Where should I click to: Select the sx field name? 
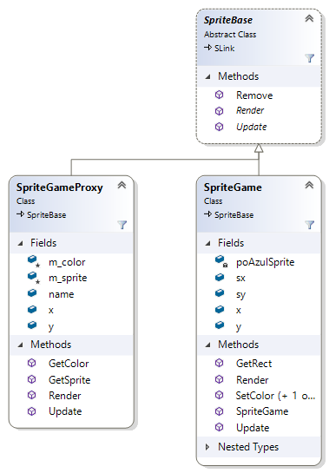tap(240, 278)
